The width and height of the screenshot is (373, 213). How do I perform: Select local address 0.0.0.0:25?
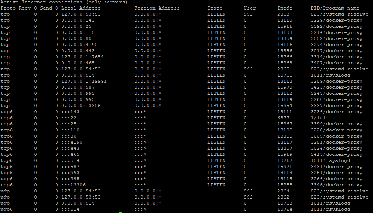76,26
